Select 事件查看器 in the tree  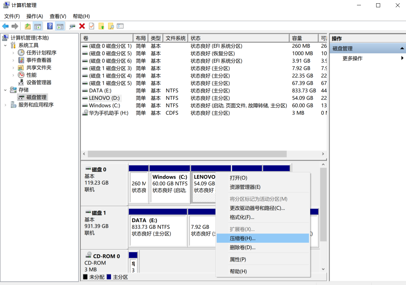(x=39, y=60)
